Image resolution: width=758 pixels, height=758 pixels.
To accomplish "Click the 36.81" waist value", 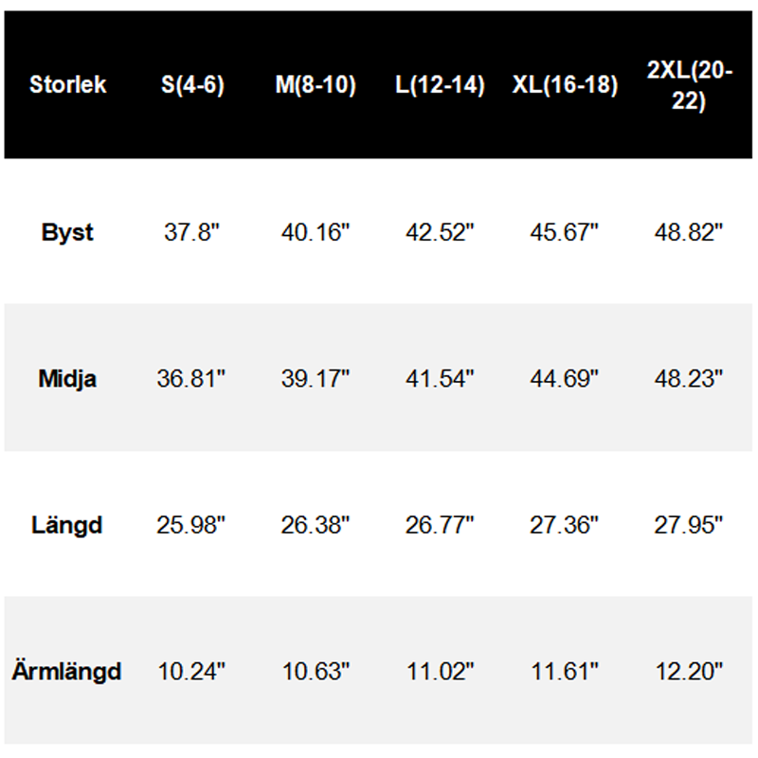I will pyautogui.click(x=192, y=379).
